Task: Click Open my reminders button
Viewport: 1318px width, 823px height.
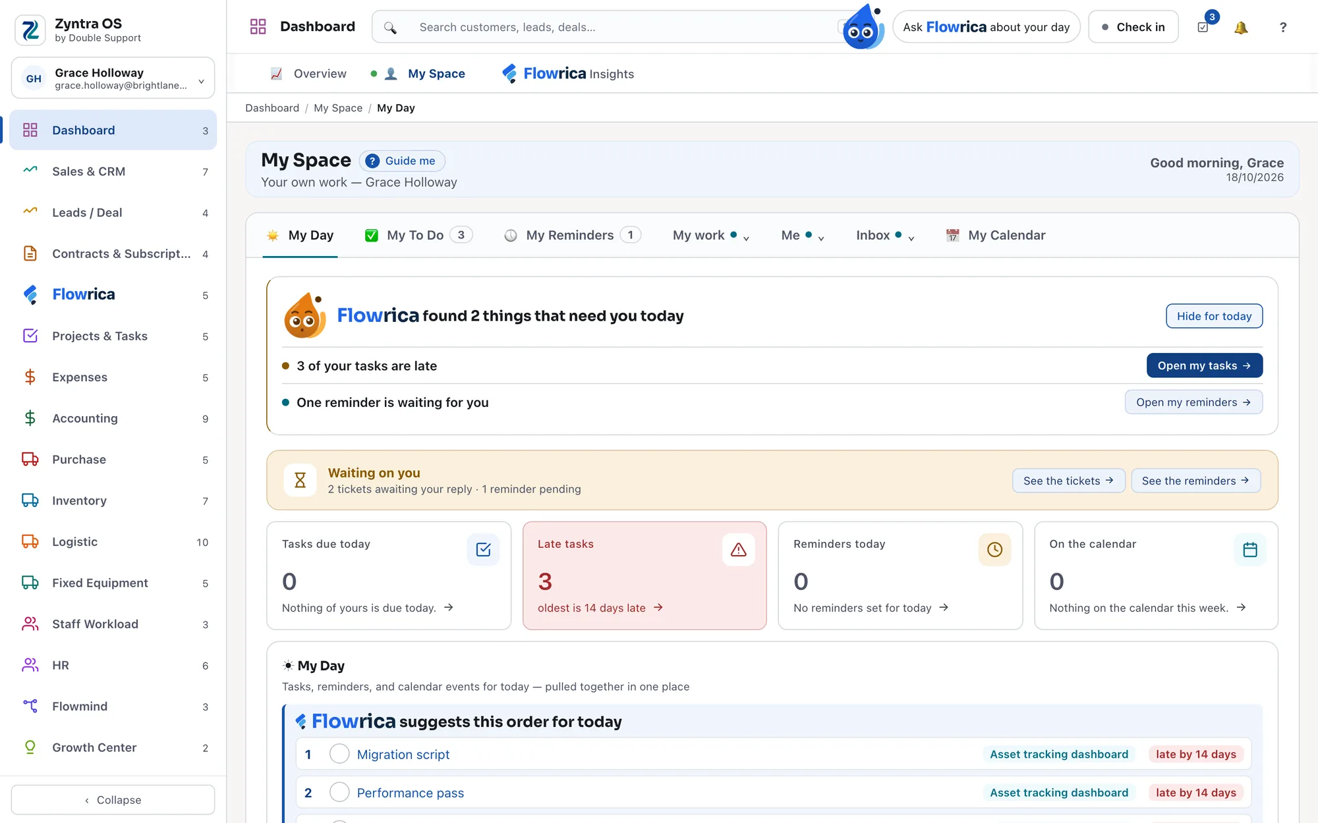Action: pos(1193,402)
